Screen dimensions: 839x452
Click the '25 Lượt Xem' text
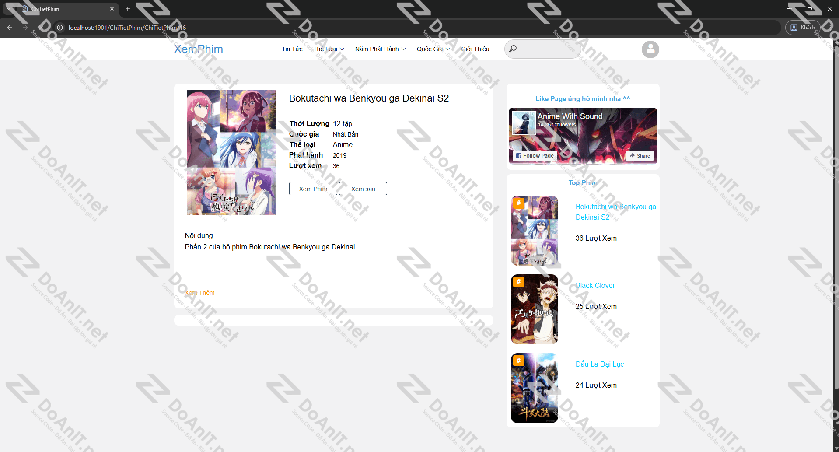(596, 306)
